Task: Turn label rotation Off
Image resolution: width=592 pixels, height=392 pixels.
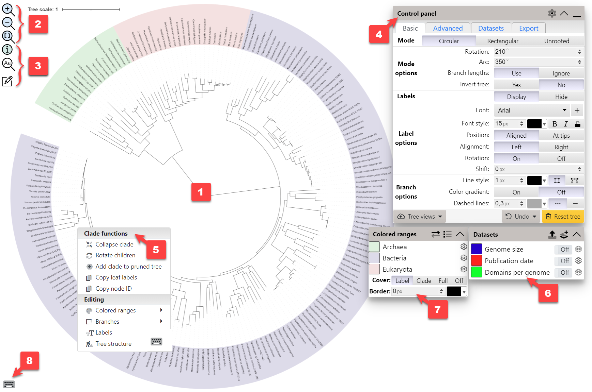Action: pyautogui.click(x=561, y=159)
